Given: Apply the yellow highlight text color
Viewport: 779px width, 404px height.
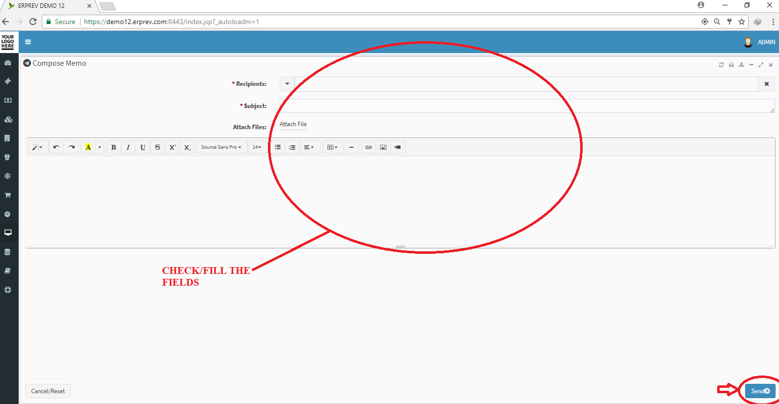Looking at the screenshot, I should coord(88,147).
